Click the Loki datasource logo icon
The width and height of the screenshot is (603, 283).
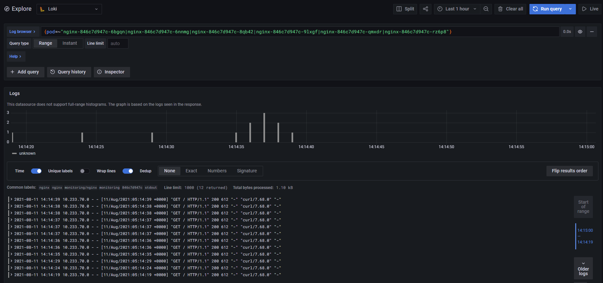(x=42, y=9)
